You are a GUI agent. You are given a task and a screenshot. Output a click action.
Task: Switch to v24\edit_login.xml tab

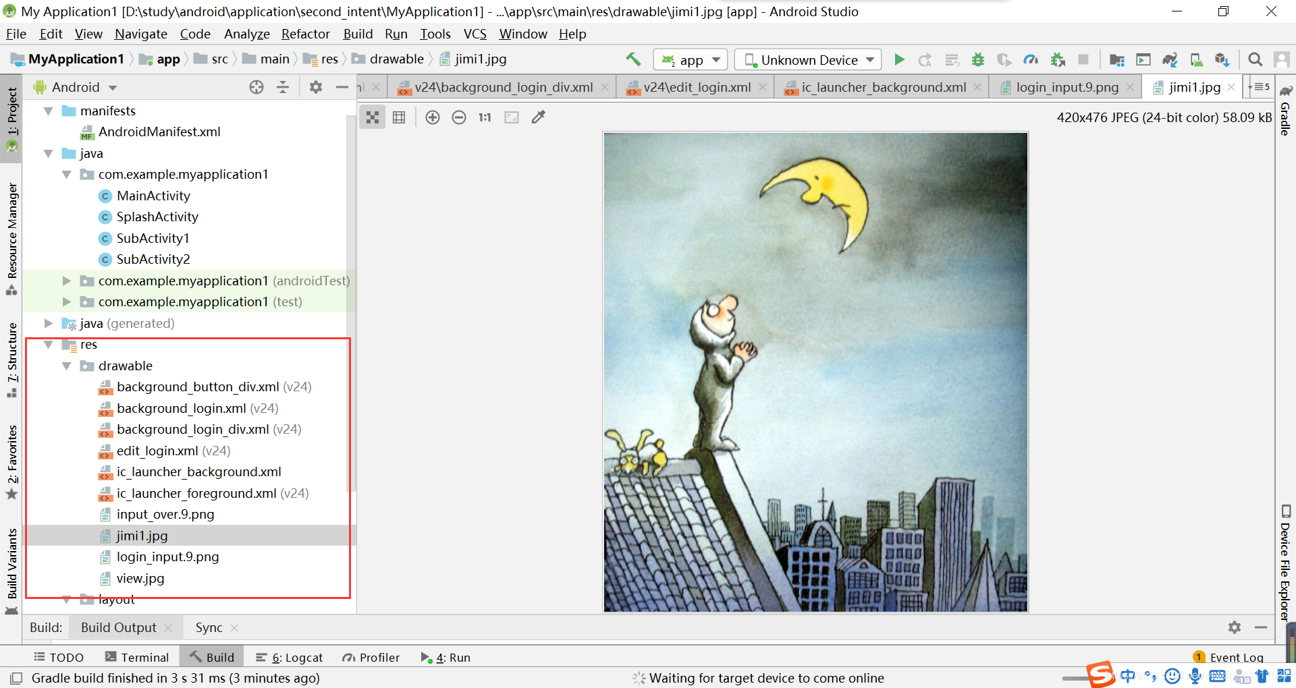(x=697, y=87)
